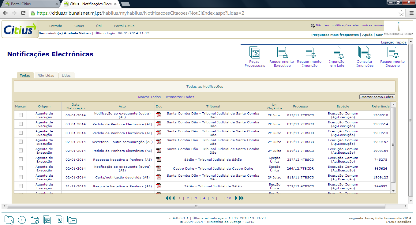Tick the checkbox for reference 1909513

tap(21, 133)
